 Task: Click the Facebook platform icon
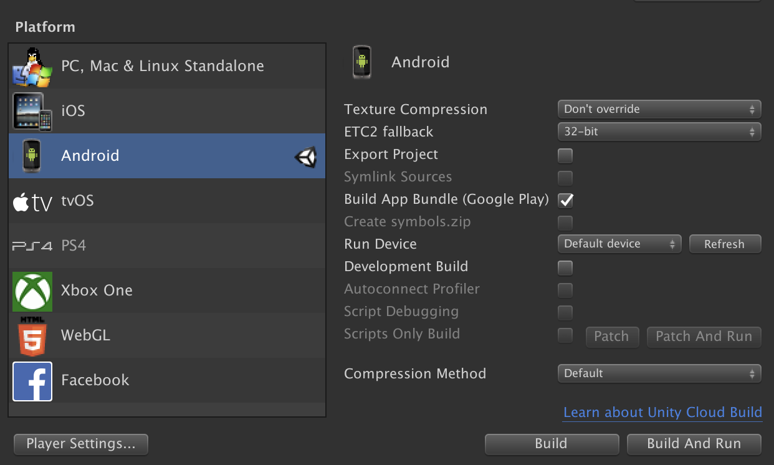(32, 380)
